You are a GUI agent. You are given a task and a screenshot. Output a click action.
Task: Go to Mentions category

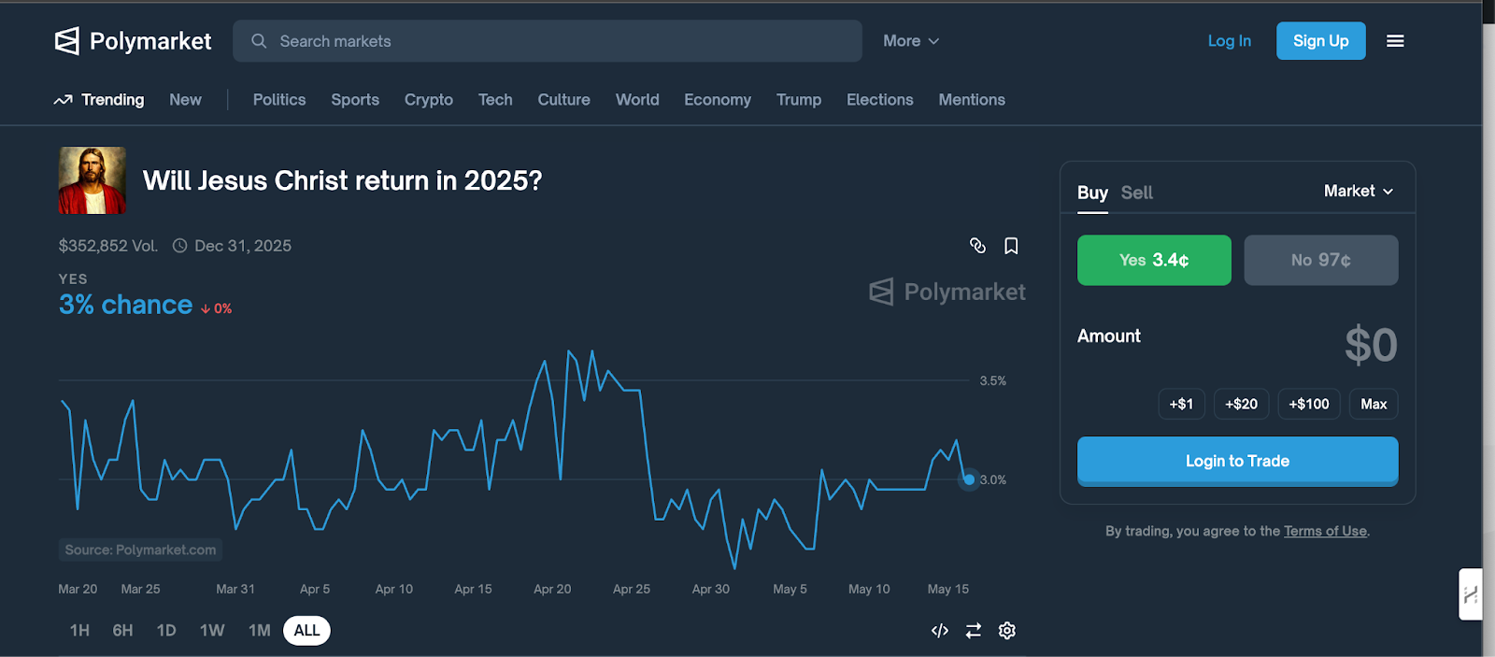coord(972,100)
